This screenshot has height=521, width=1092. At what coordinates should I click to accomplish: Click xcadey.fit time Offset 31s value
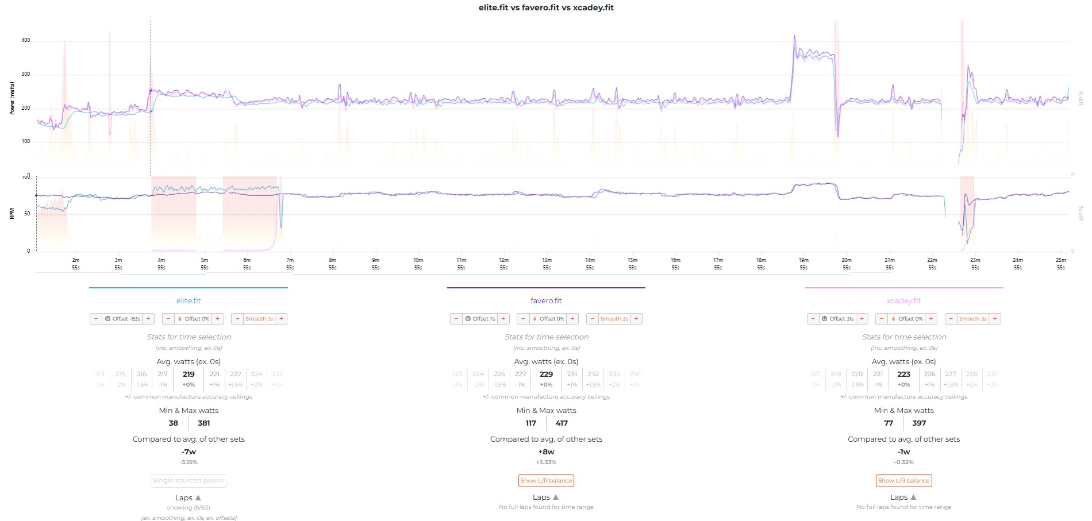837,319
